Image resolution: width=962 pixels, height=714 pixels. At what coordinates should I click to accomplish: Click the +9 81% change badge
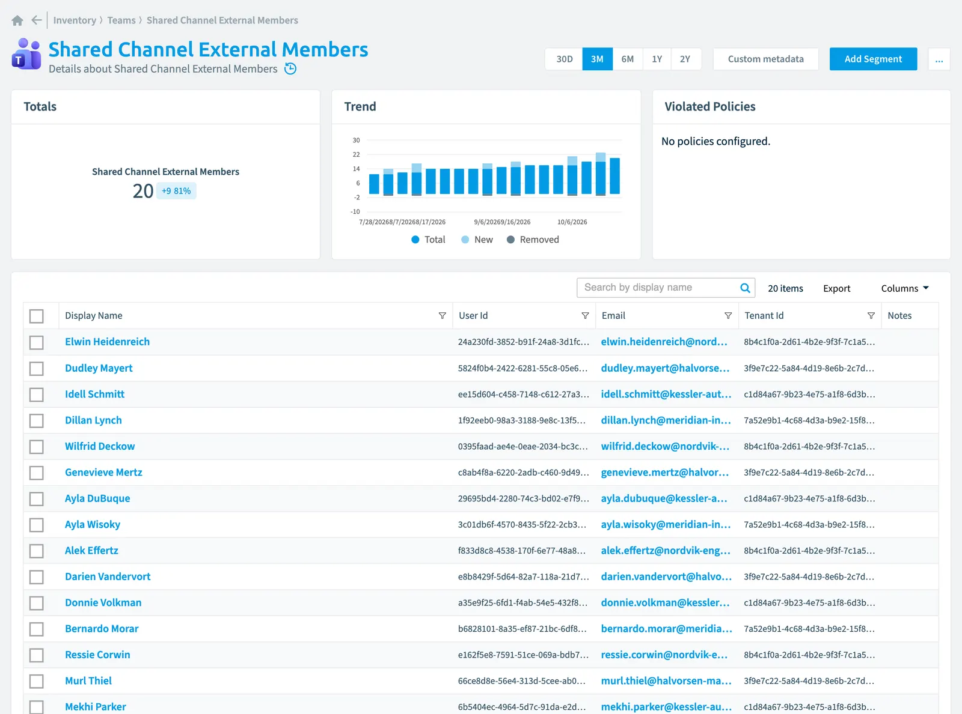tap(176, 191)
